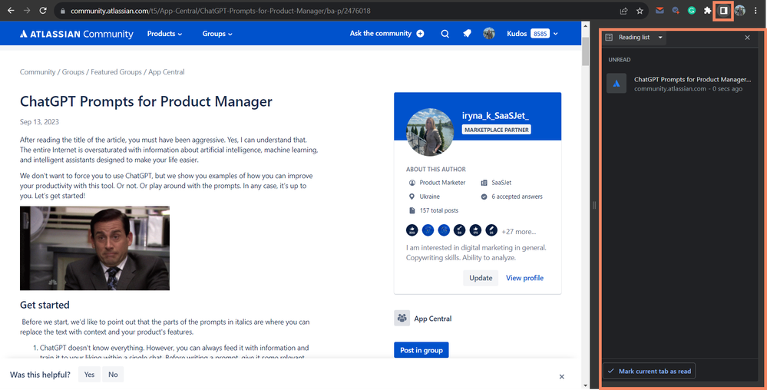
Task: Click the Update button
Action: coord(481,278)
